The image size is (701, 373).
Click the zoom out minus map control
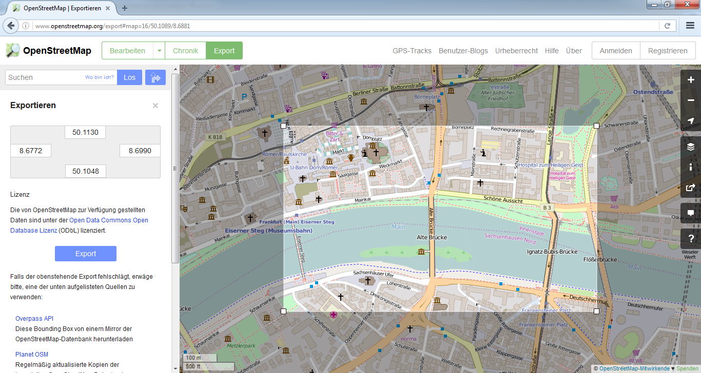691,100
